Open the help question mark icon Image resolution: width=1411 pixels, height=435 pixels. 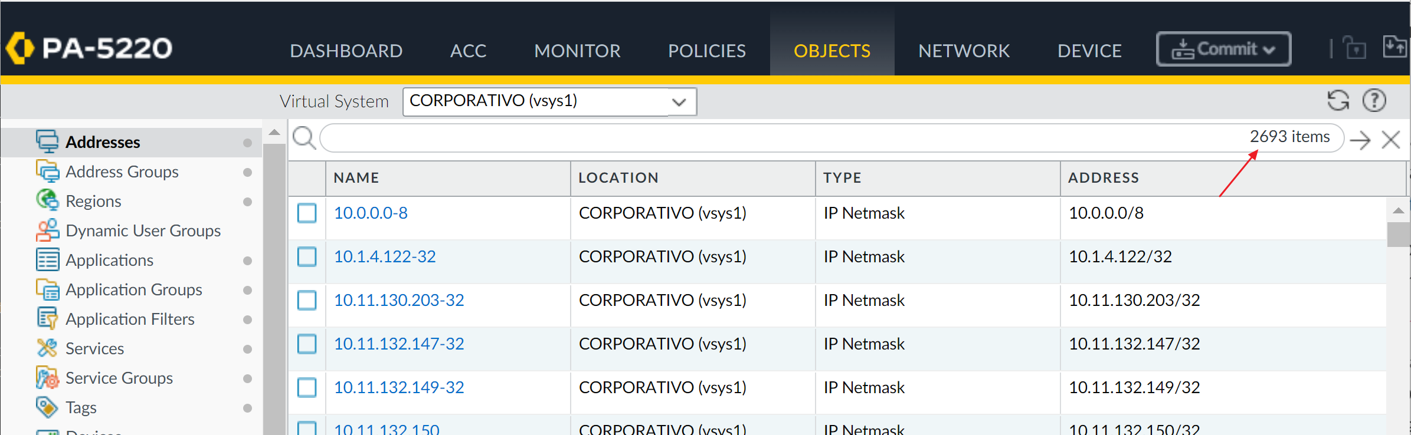tap(1374, 100)
